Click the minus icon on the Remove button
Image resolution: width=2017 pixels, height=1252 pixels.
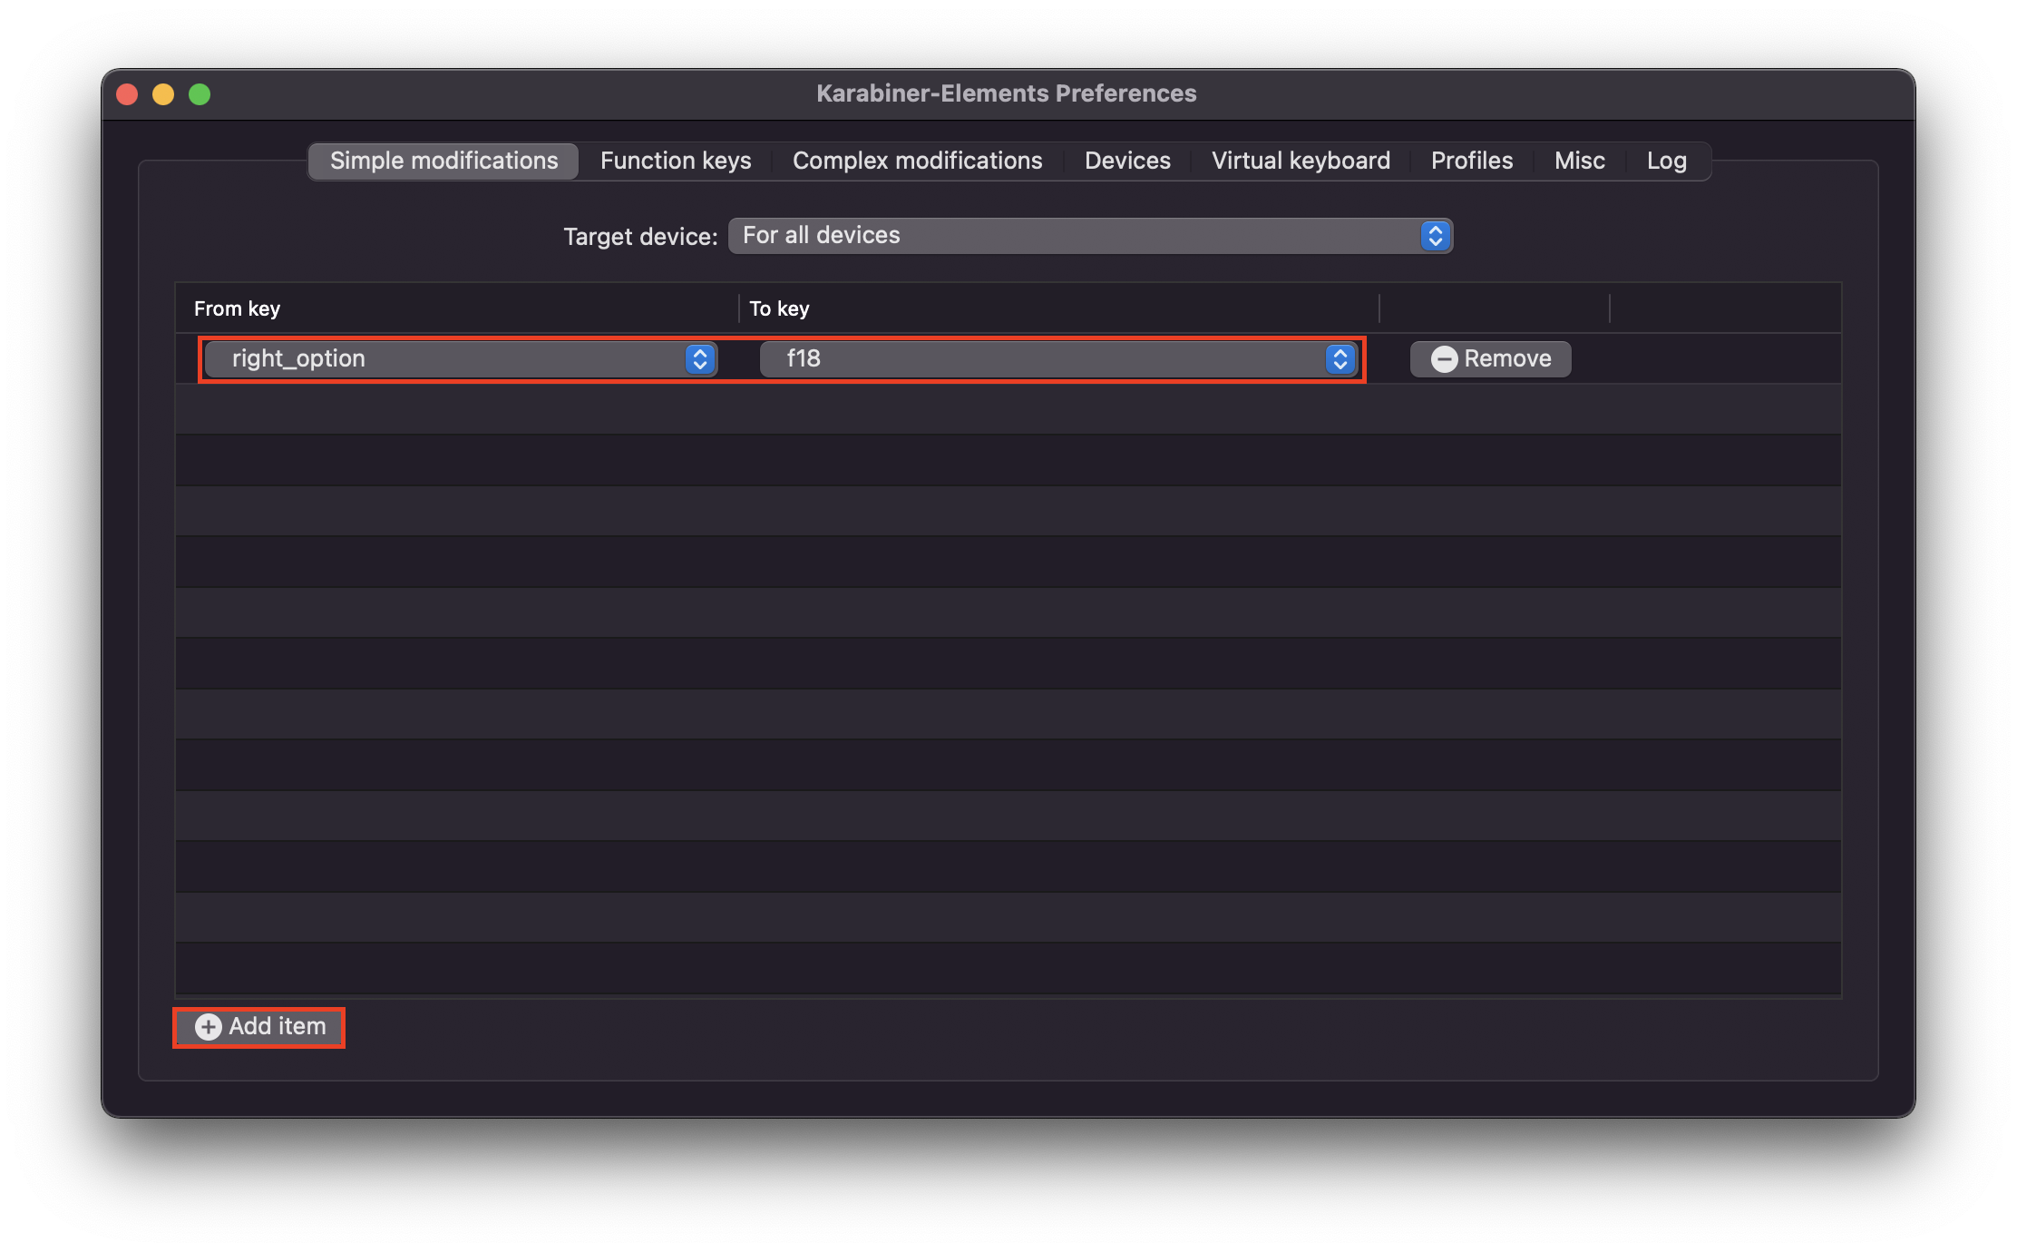click(1444, 359)
